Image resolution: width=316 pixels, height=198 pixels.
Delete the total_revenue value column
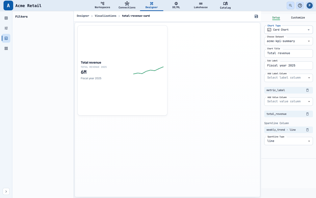307,114
